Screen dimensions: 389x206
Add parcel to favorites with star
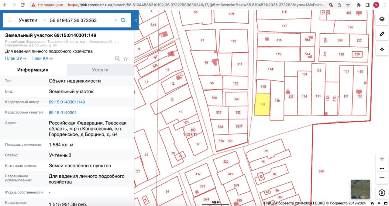pos(126,59)
